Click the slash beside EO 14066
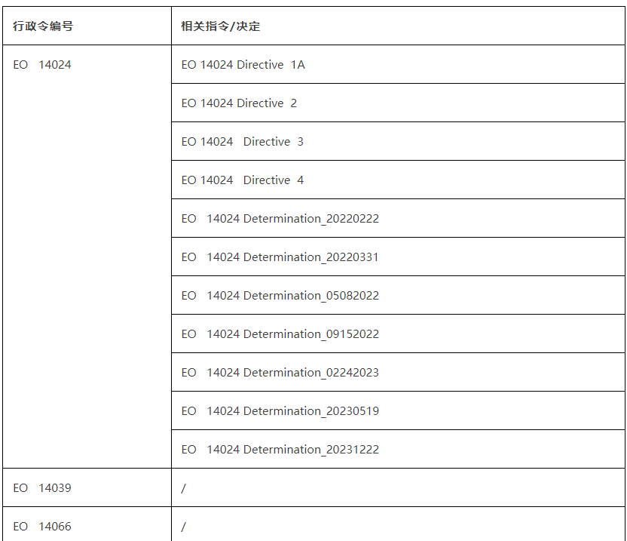 coord(184,527)
